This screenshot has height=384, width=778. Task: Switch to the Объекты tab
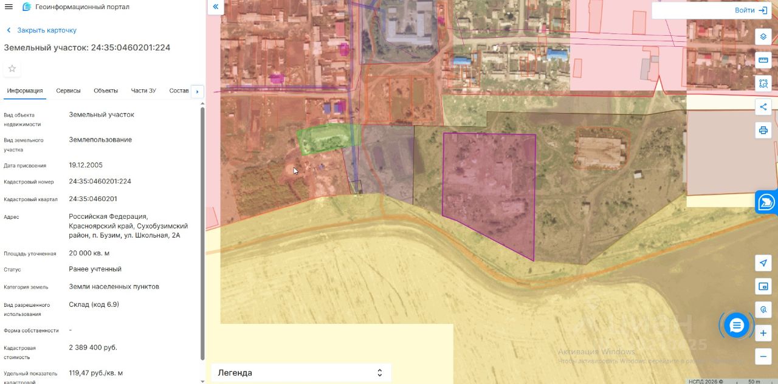coord(106,91)
